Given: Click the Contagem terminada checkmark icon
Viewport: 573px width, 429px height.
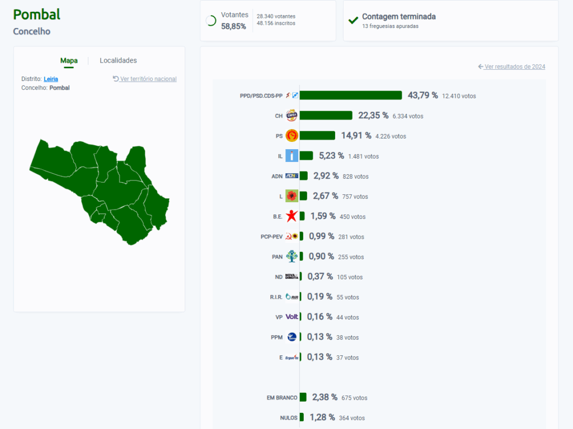Looking at the screenshot, I should click(x=353, y=21).
